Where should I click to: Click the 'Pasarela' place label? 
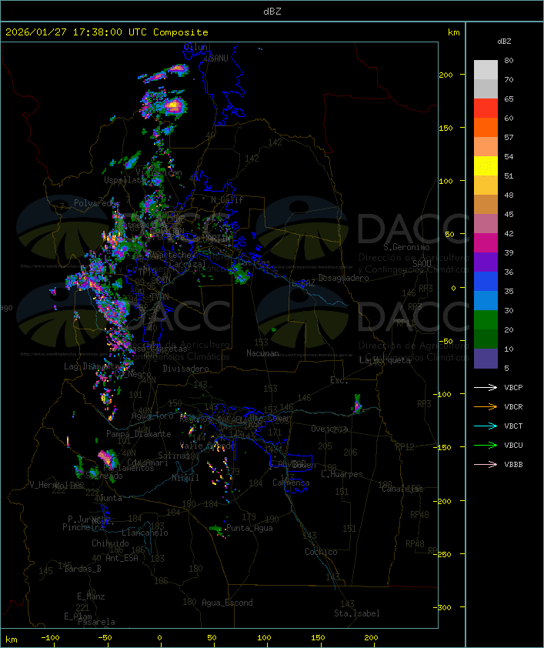click(x=96, y=622)
